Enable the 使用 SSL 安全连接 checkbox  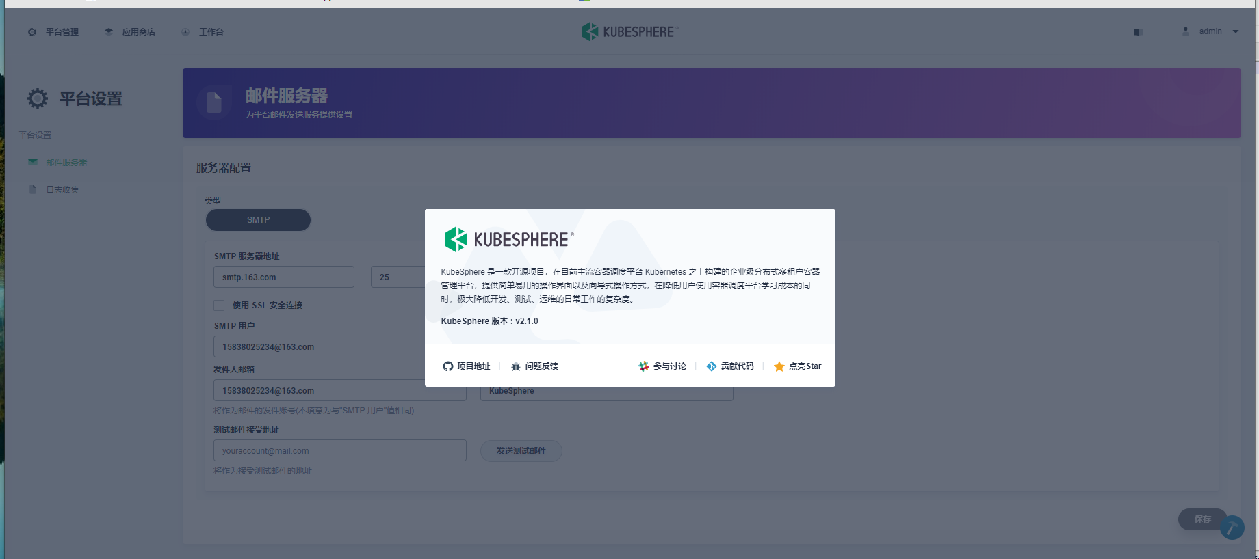pos(219,305)
